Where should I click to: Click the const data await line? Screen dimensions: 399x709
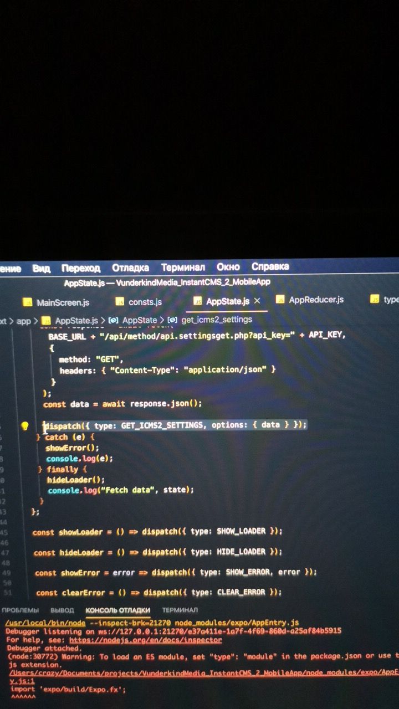122,404
